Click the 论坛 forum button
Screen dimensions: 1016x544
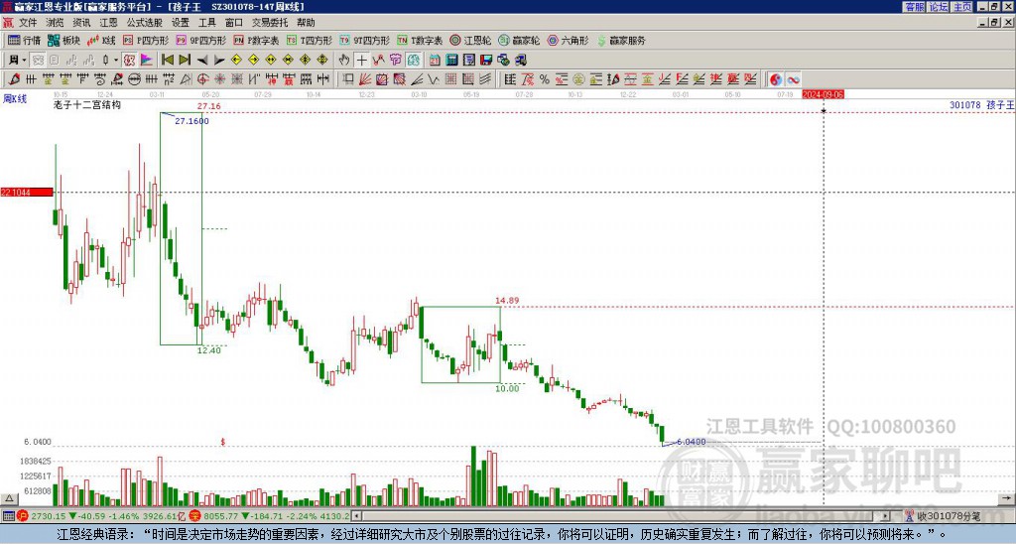(x=938, y=7)
